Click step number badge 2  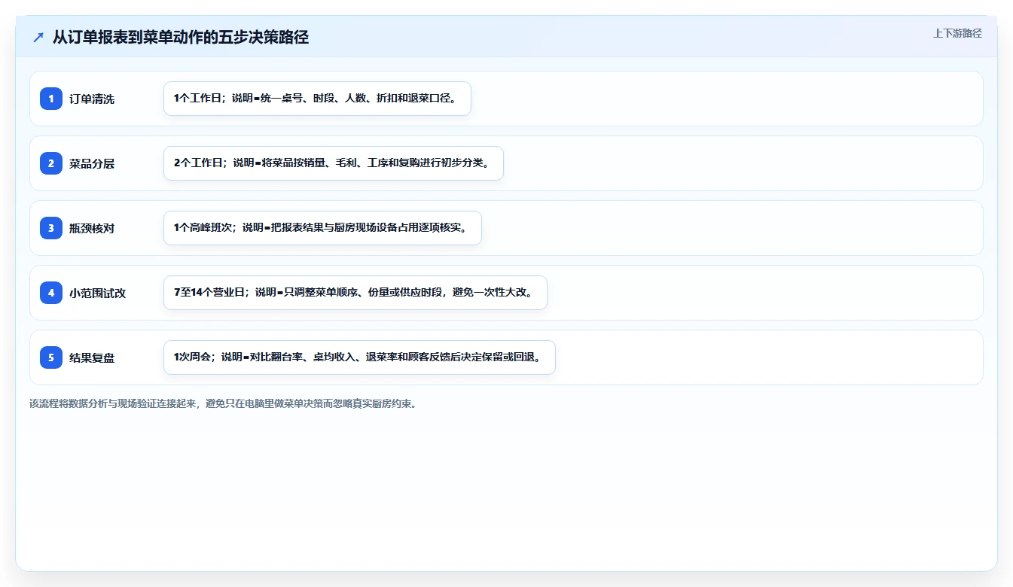[51, 163]
